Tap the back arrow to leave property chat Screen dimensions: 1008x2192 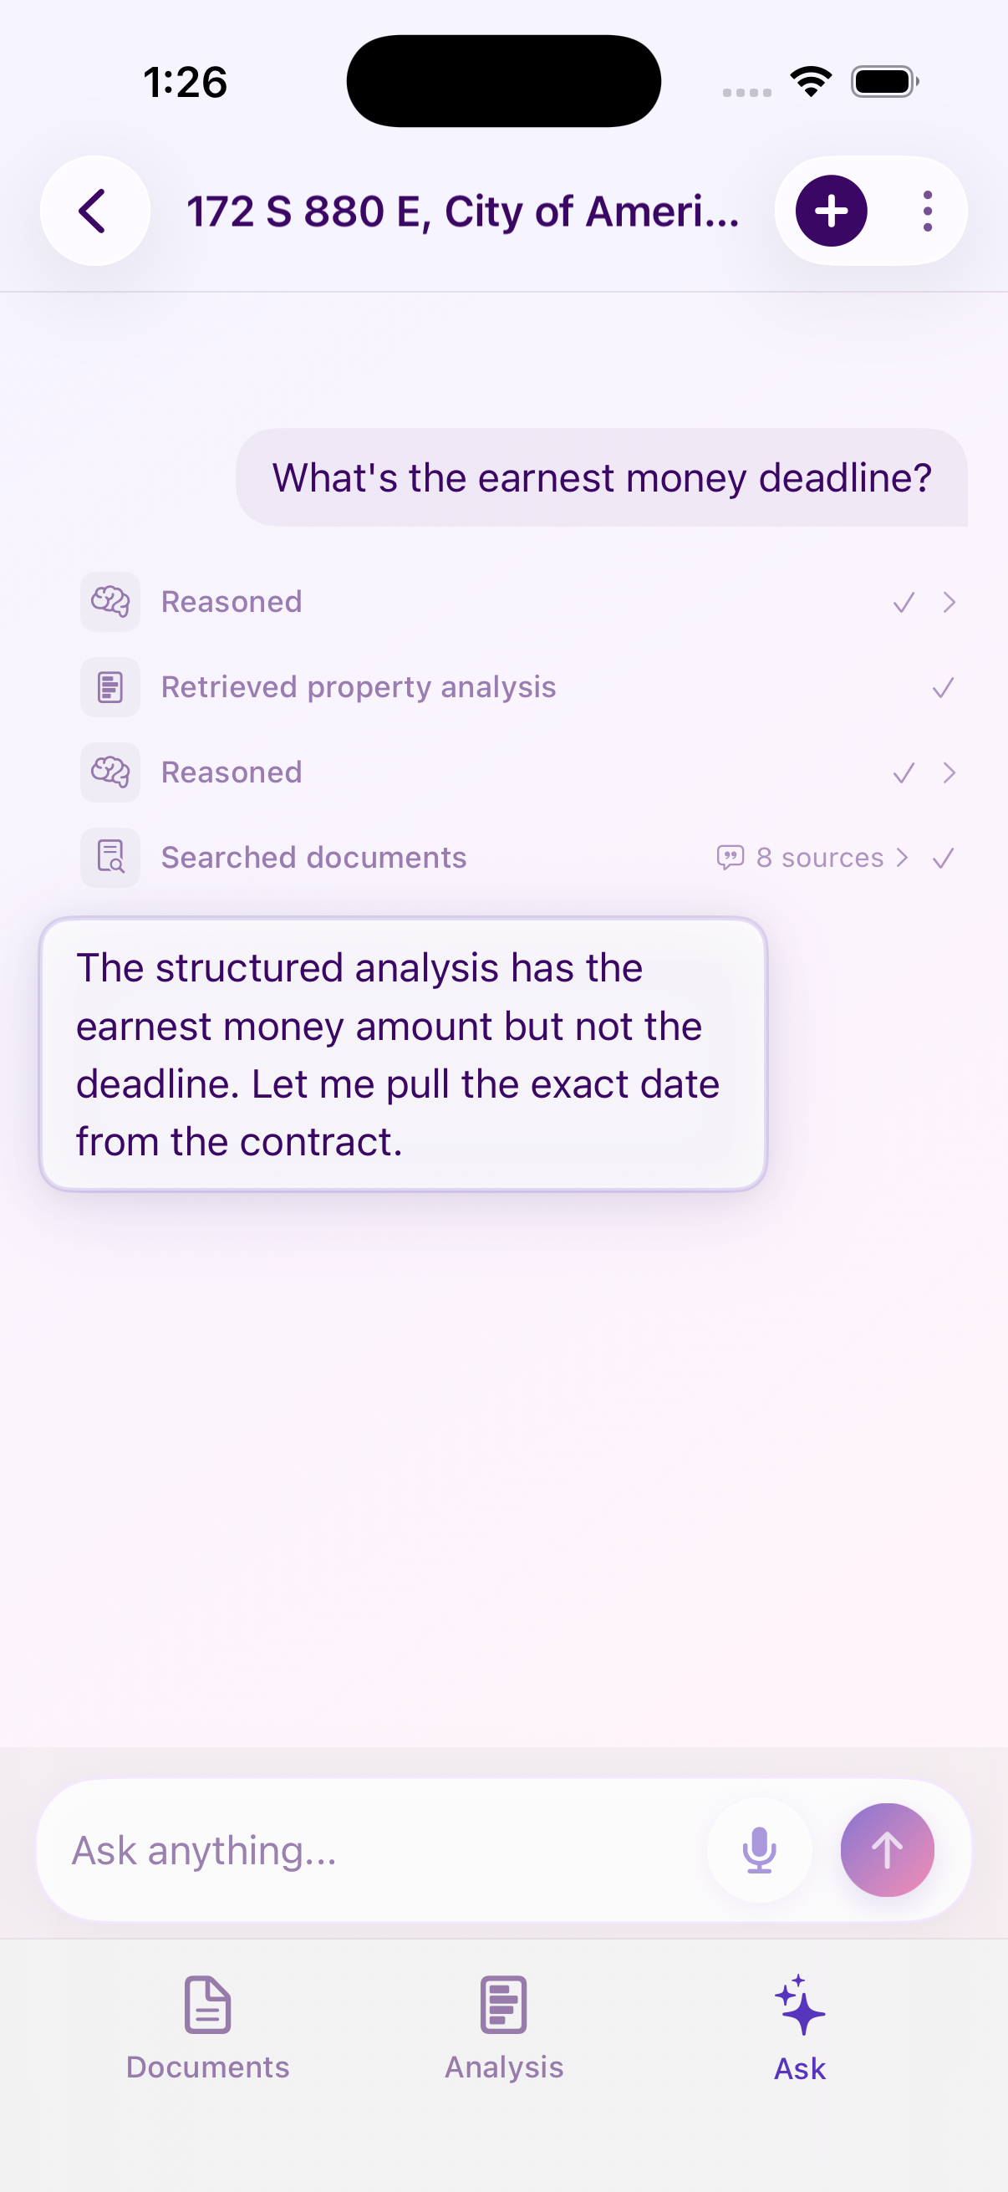[x=94, y=211]
